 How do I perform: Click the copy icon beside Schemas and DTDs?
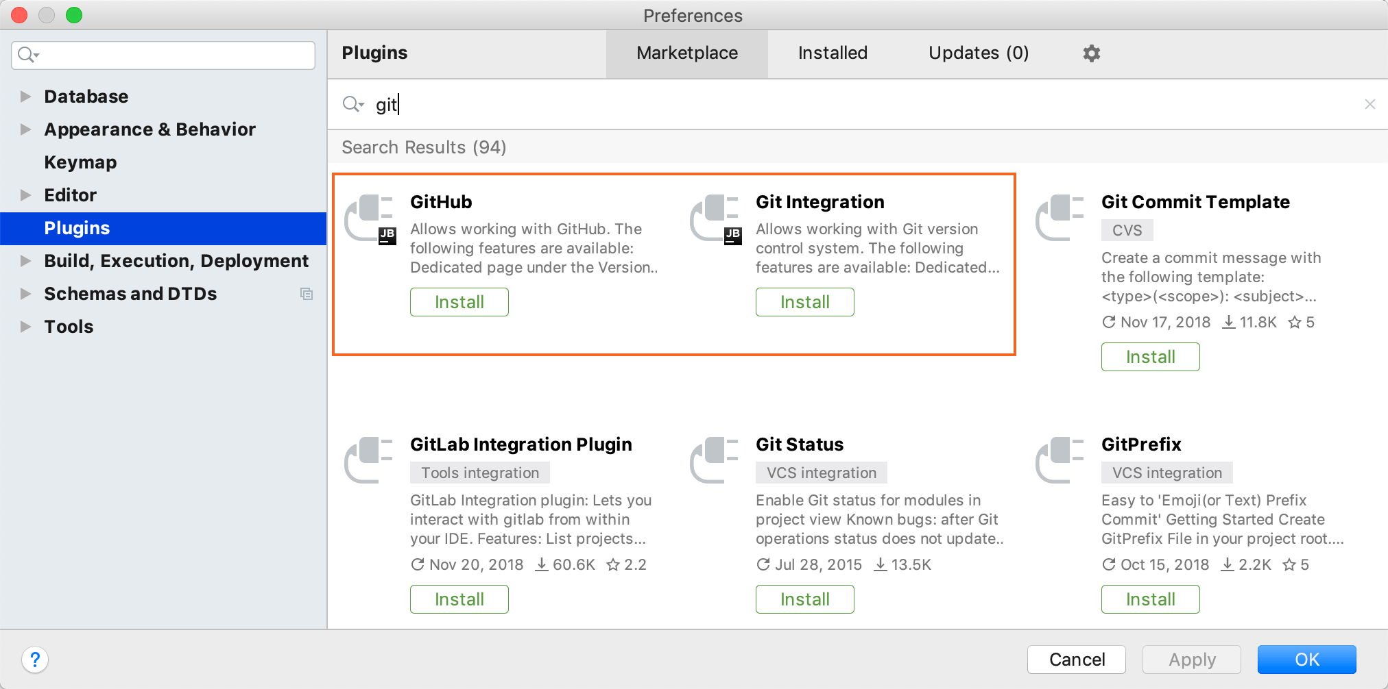307,293
